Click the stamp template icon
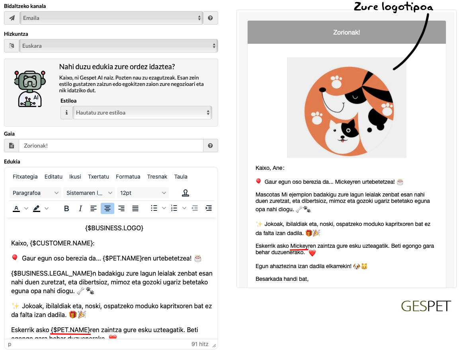This screenshot has width=463, height=354. [186, 193]
